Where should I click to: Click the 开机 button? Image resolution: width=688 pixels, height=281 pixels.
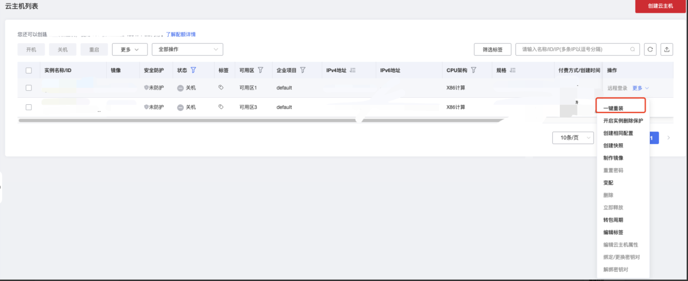(x=31, y=49)
